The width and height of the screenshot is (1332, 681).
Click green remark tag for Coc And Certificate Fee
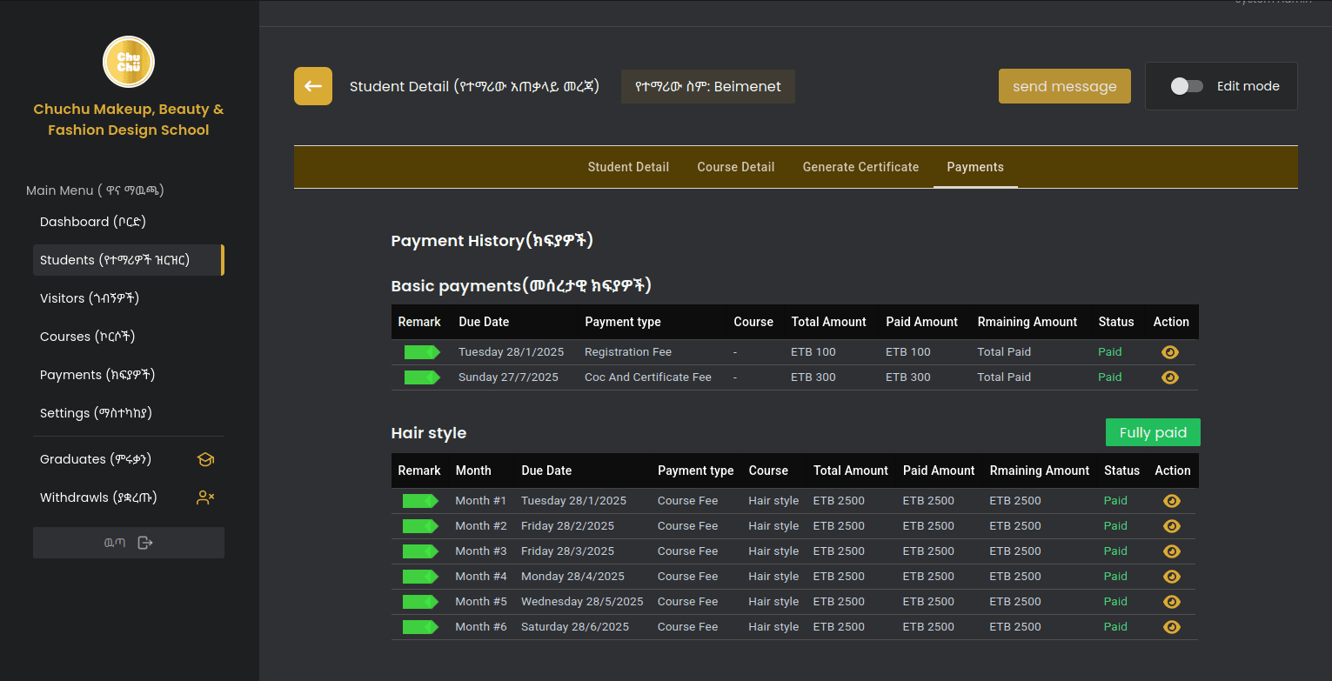[x=422, y=377]
